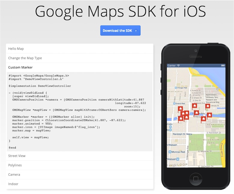The image size is (234, 194).
Task: Open the Polylines code sample
Action: 80,165
